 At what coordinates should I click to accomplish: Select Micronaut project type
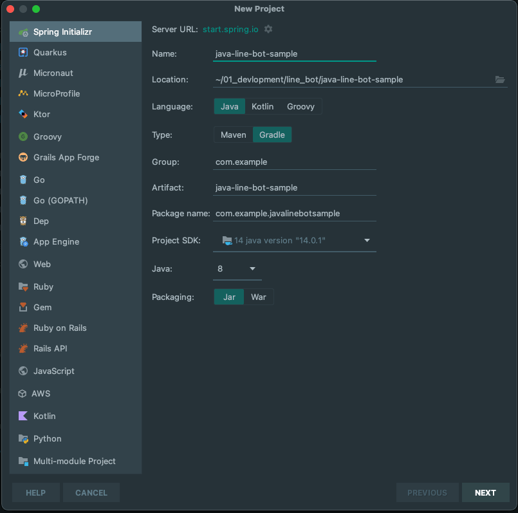(76, 73)
